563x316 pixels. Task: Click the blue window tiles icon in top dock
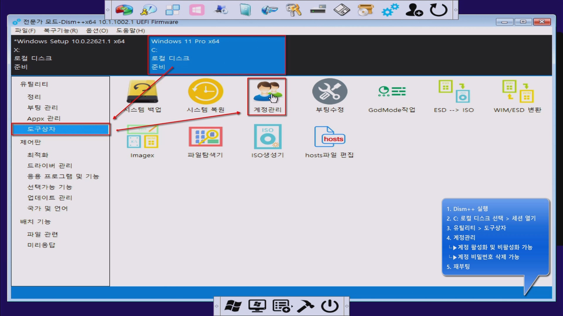tap(172, 10)
